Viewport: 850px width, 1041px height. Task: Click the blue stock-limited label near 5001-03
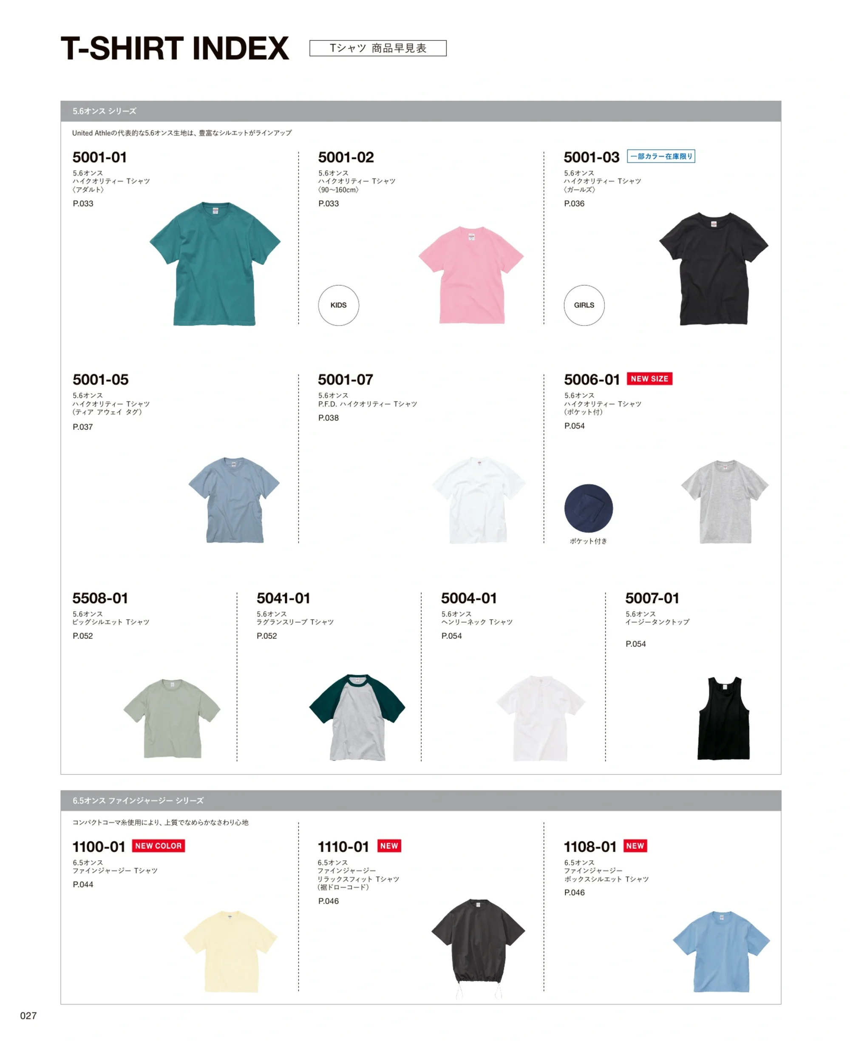[x=661, y=156]
